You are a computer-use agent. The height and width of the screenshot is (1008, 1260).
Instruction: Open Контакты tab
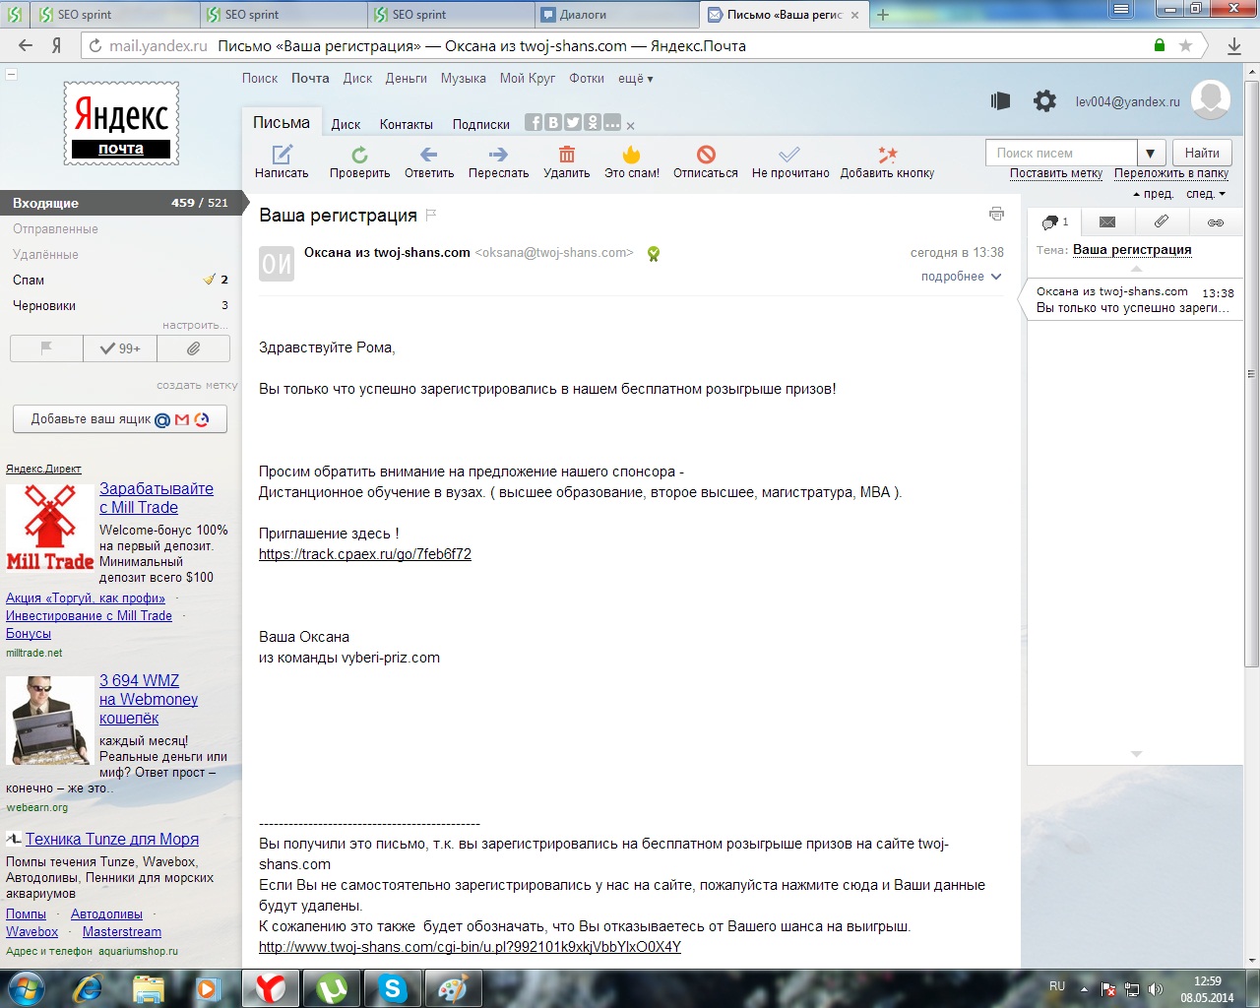click(407, 124)
